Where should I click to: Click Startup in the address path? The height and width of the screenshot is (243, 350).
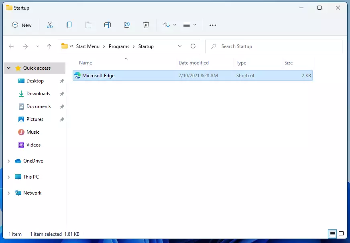(x=146, y=46)
